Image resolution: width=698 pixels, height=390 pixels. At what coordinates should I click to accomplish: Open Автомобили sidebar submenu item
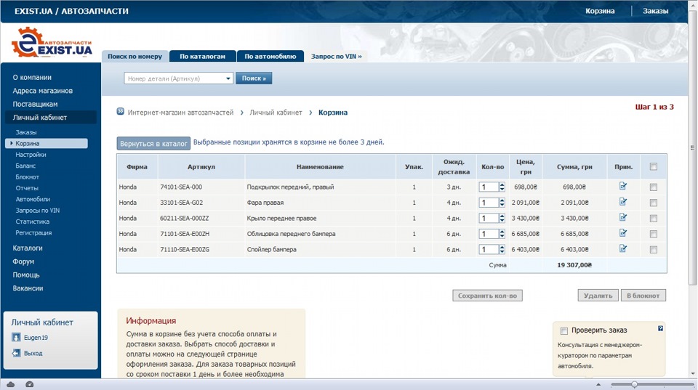point(33,199)
